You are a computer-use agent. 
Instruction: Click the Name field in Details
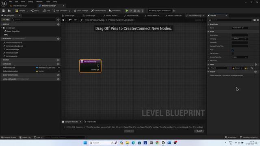pyautogui.click(x=240, y=28)
